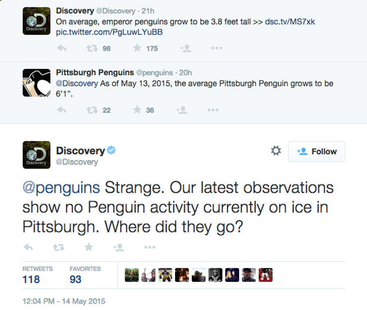Click the @penguins mention in main tweet
Screen dimensions: 367x310
(61, 188)
